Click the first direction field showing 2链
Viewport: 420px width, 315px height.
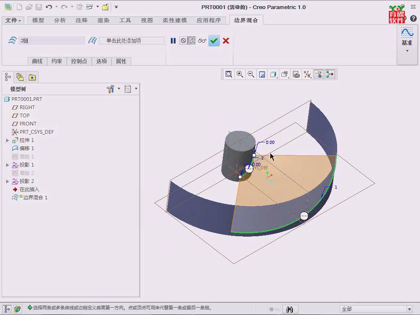tap(52, 41)
